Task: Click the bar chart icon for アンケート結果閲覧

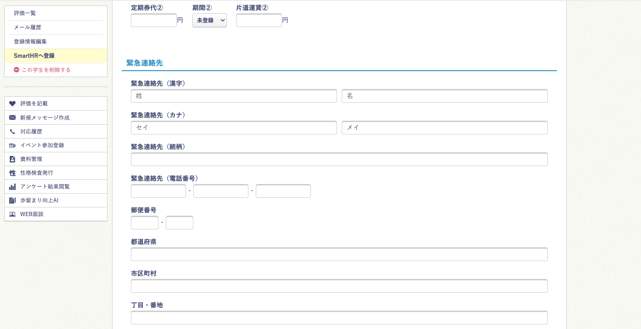Action: click(x=12, y=187)
